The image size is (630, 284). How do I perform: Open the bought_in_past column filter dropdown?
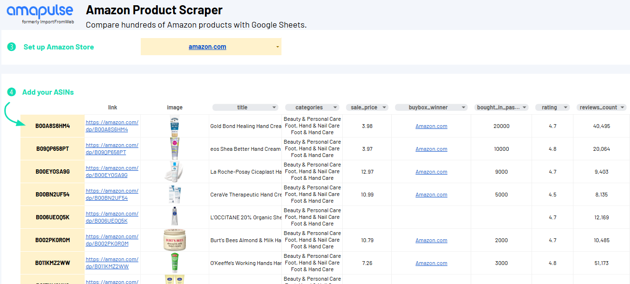click(x=524, y=108)
